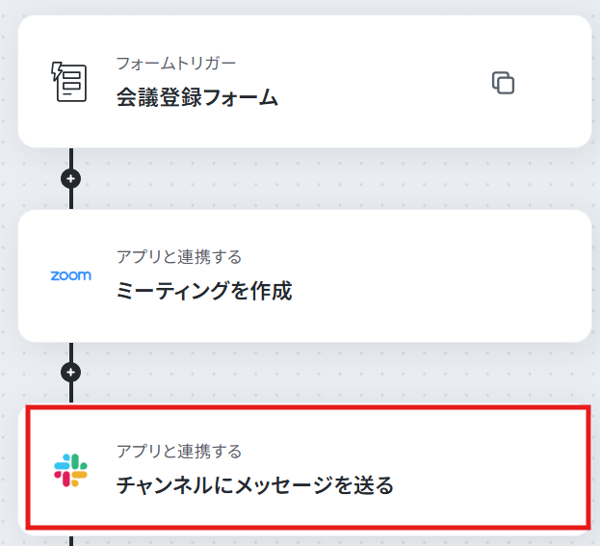This screenshot has height=546, width=600.
Task: Add a step after the form trigger
Action: [71, 179]
